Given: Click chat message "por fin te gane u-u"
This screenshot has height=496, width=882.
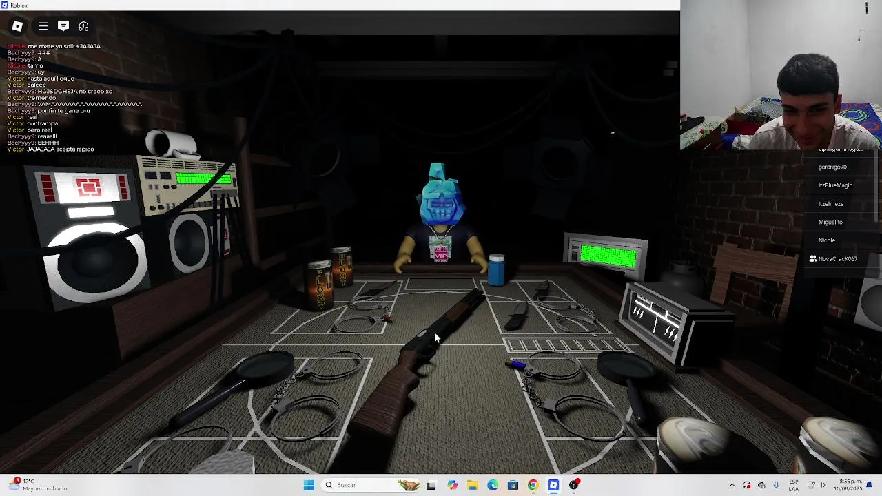Looking at the screenshot, I should click(x=63, y=111).
